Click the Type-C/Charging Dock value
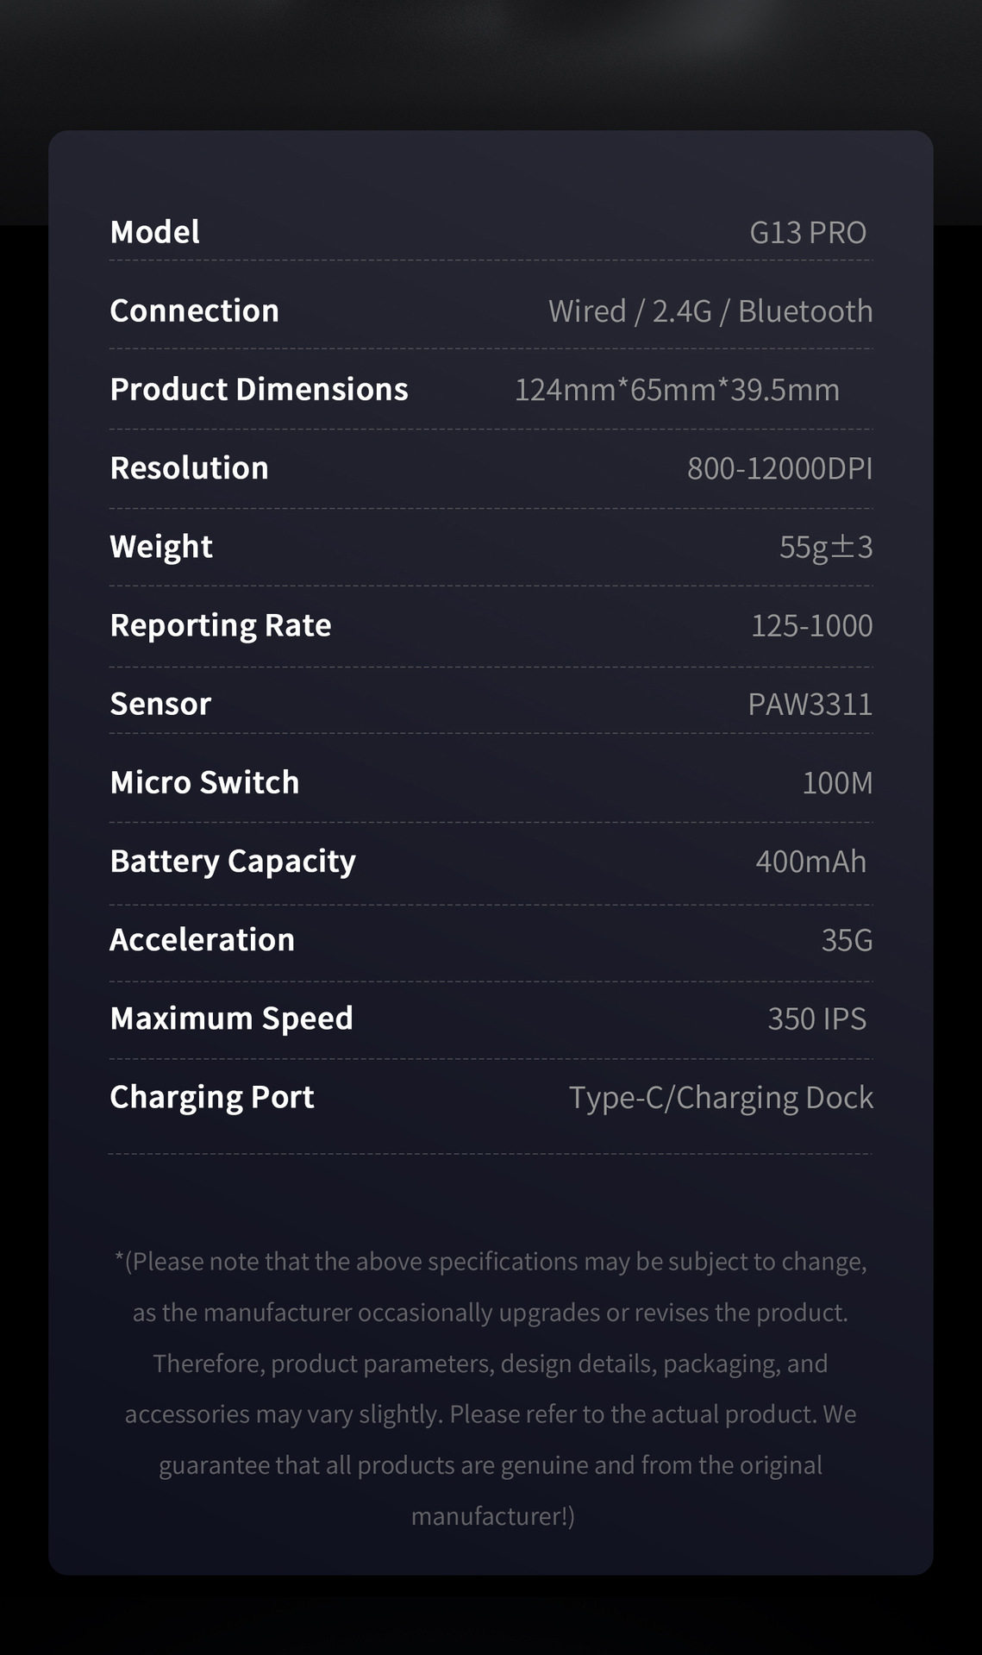 pyautogui.click(x=721, y=1097)
